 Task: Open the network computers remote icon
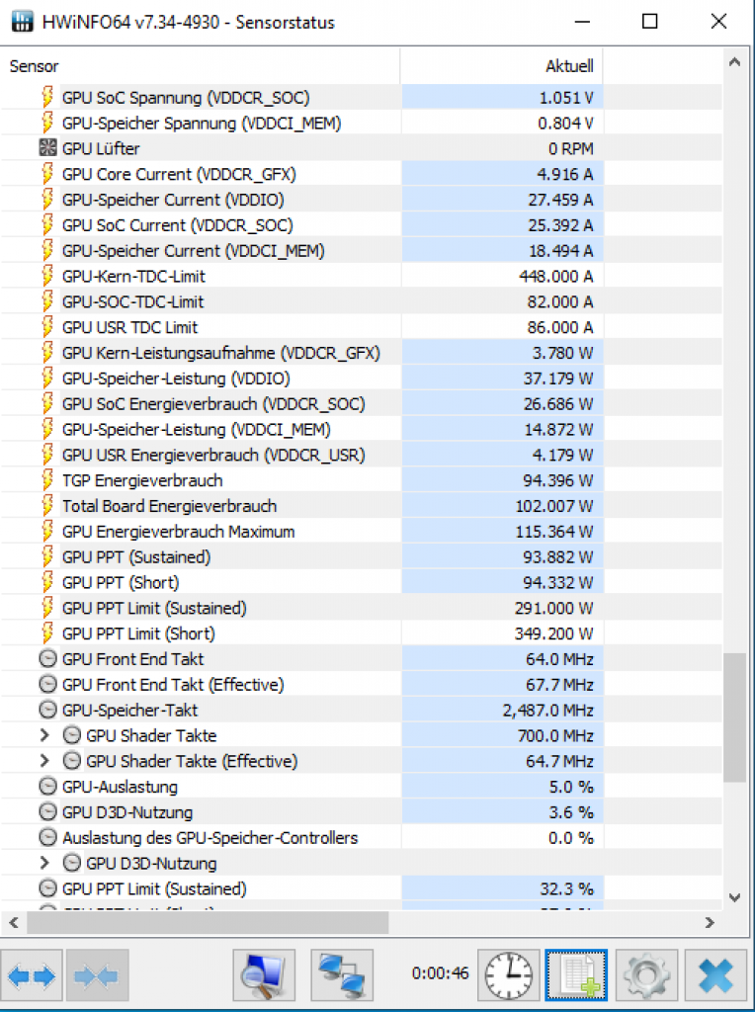click(342, 975)
